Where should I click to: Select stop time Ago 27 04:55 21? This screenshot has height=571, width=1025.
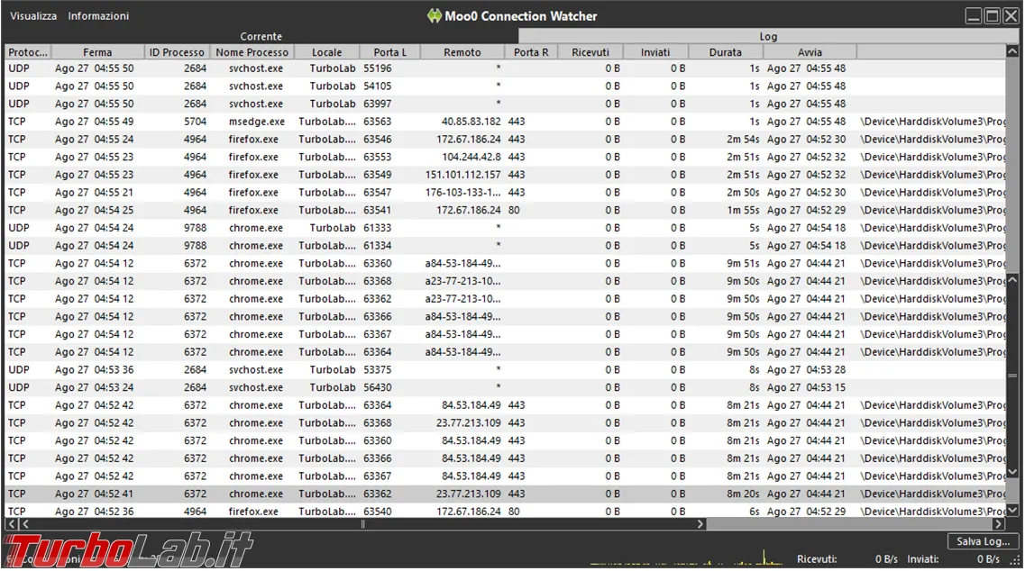click(94, 192)
